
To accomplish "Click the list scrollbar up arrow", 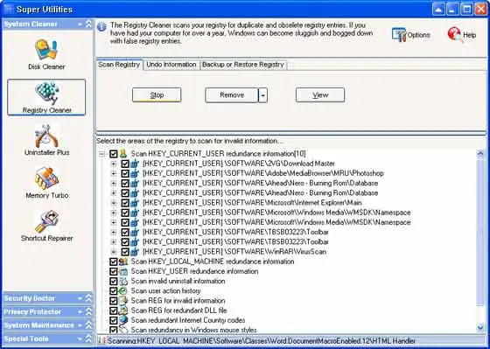I will (x=480, y=153).
